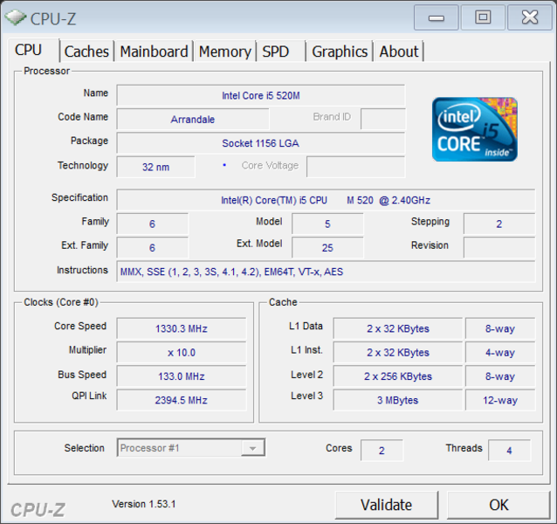Maximize the CPU-Z window
The width and height of the screenshot is (557, 524).
coord(483,17)
